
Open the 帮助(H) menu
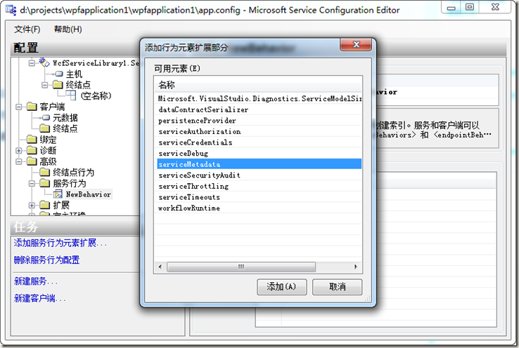pos(68,29)
